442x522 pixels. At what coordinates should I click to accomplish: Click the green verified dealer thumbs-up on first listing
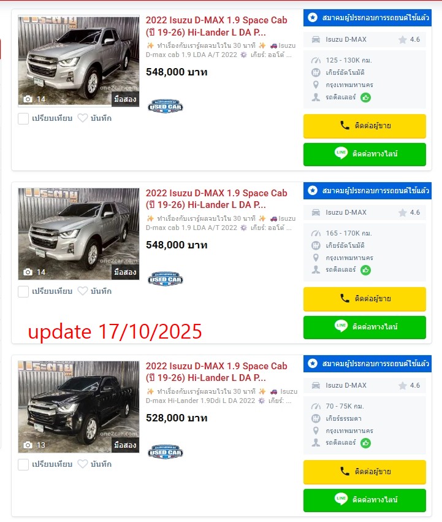coord(366,98)
